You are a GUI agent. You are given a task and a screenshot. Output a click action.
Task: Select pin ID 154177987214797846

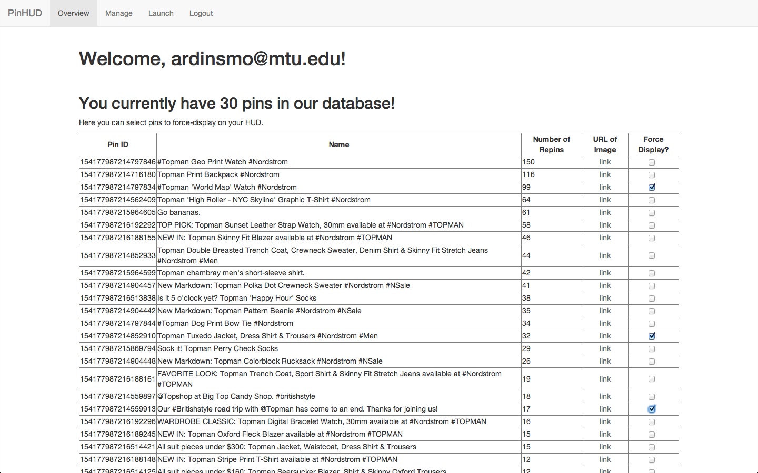(118, 162)
